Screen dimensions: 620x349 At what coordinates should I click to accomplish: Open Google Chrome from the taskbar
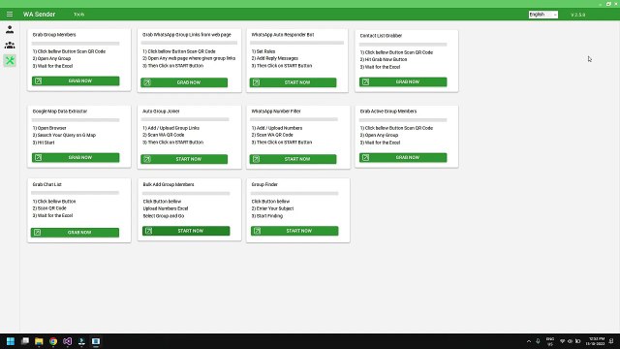53,341
